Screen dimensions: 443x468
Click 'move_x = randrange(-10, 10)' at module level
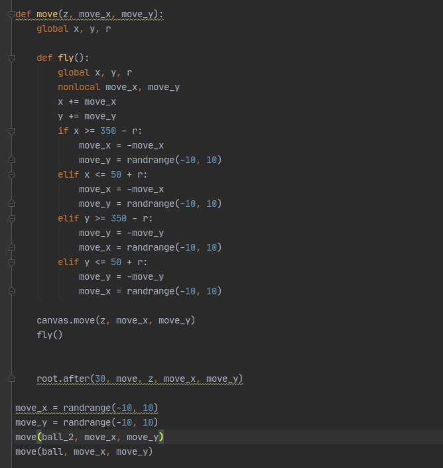click(87, 408)
